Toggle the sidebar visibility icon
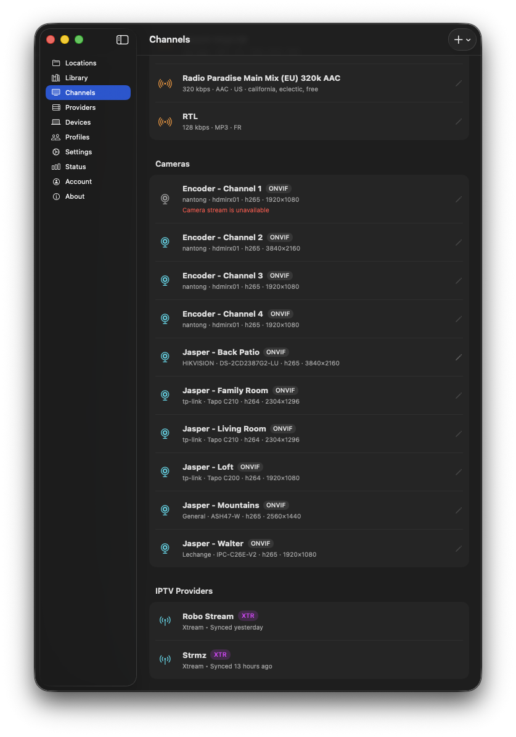The image size is (516, 737). (x=122, y=40)
